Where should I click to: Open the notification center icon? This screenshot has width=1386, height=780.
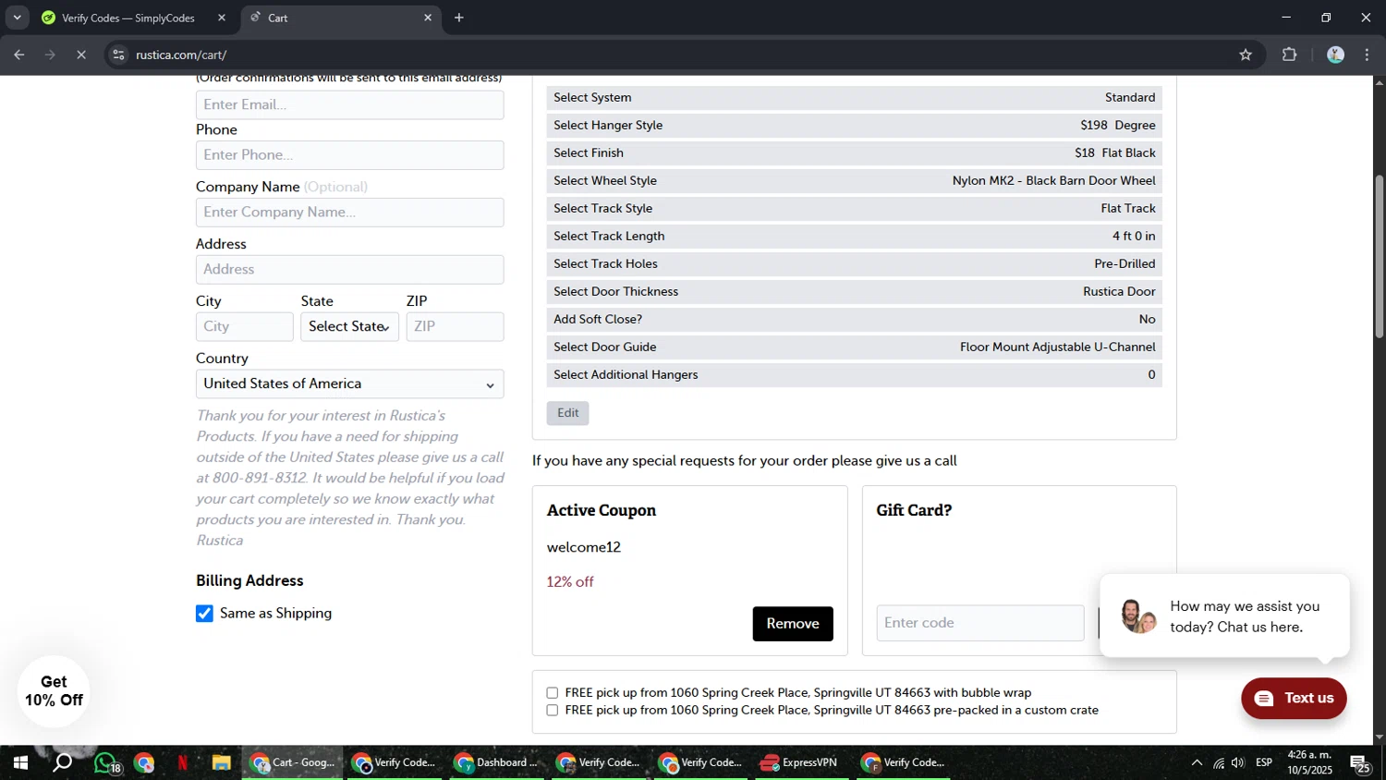(x=1360, y=763)
